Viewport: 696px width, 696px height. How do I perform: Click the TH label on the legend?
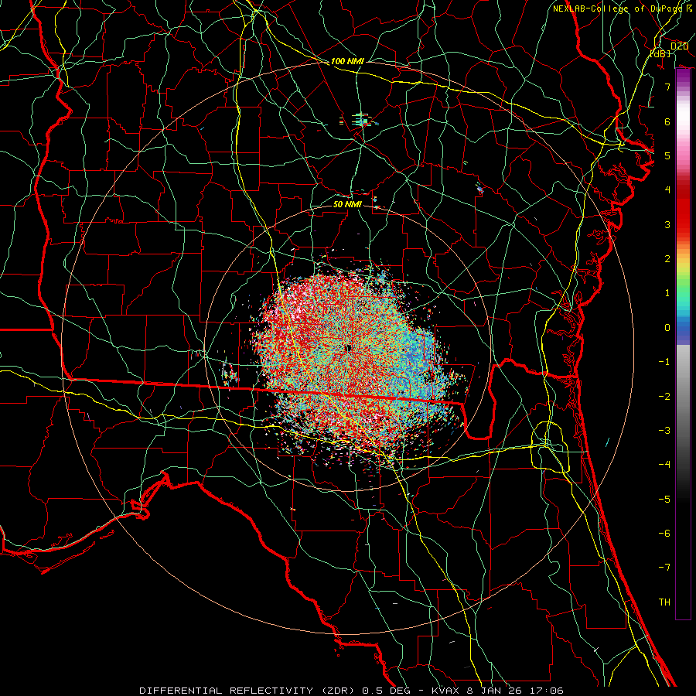664,602
